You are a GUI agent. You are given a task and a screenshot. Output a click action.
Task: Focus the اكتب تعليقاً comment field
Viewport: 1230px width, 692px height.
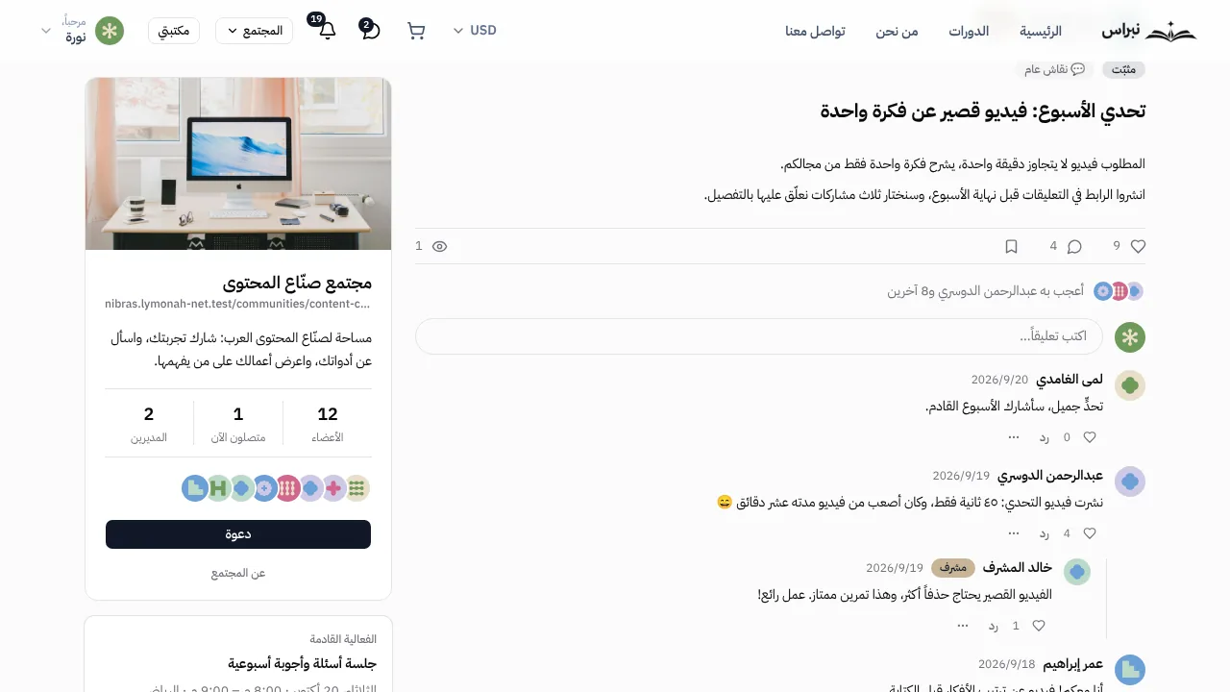point(759,336)
